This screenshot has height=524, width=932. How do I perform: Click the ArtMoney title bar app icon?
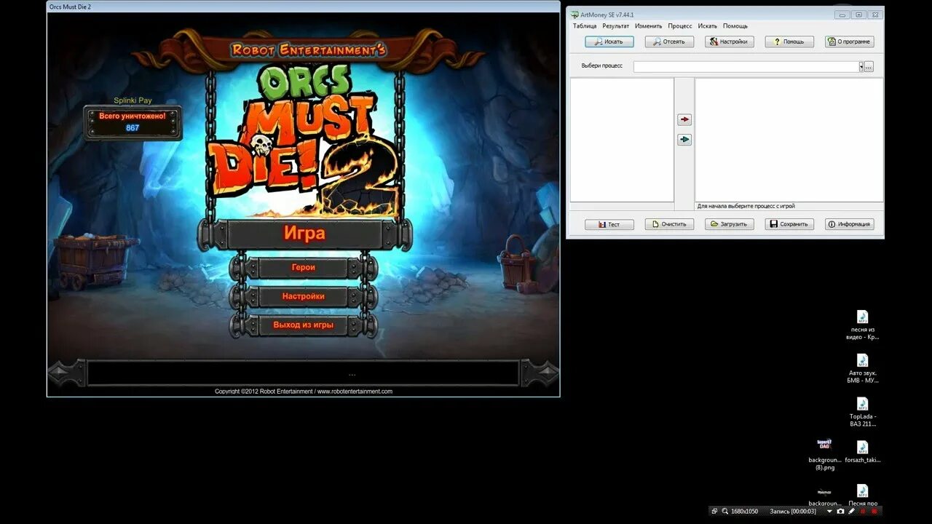(574, 15)
